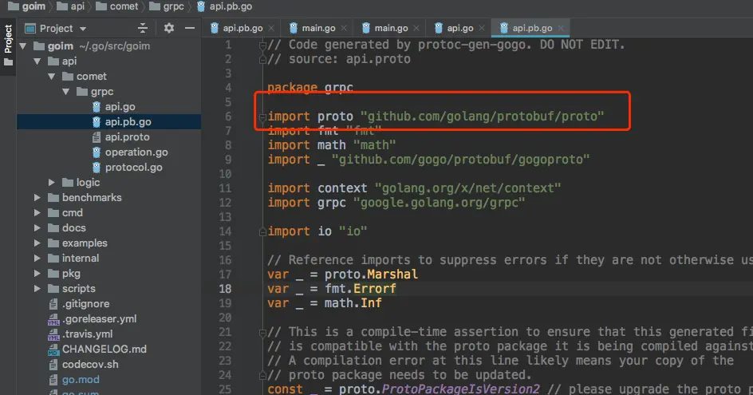Open protocol.go in the project tree

tap(133, 168)
